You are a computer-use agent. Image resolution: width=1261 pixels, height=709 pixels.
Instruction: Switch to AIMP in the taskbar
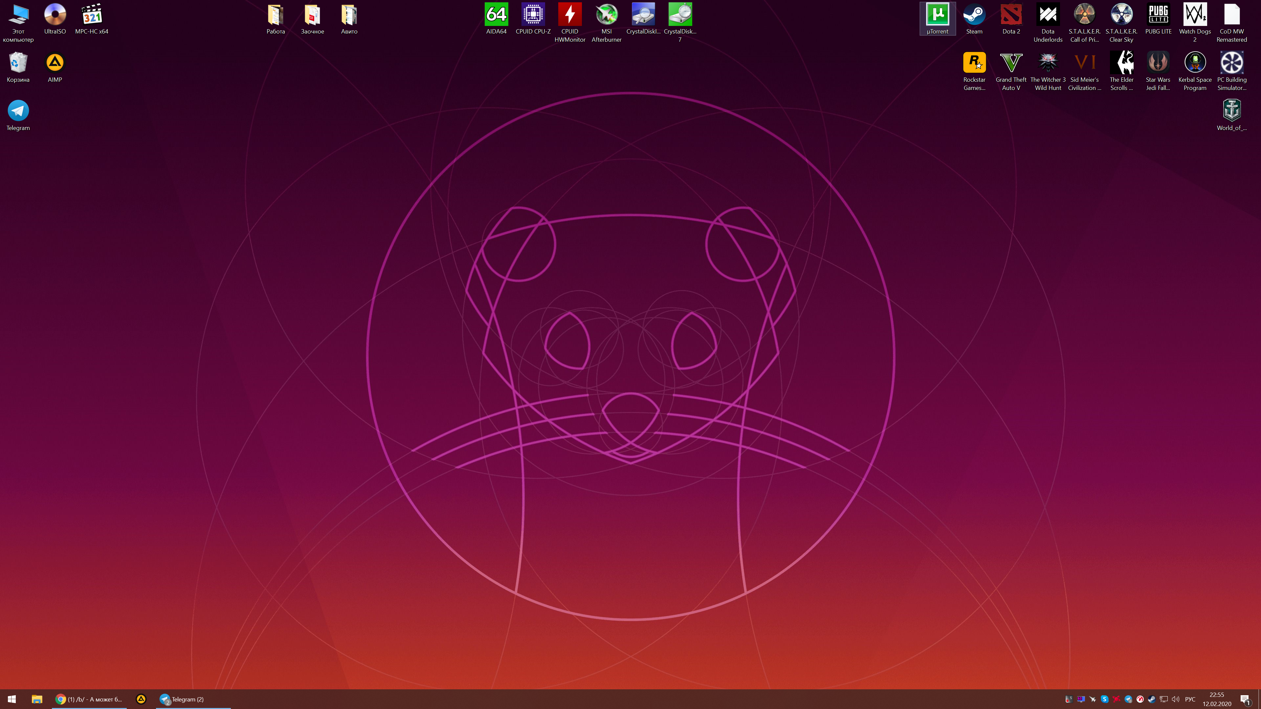coord(141,699)
